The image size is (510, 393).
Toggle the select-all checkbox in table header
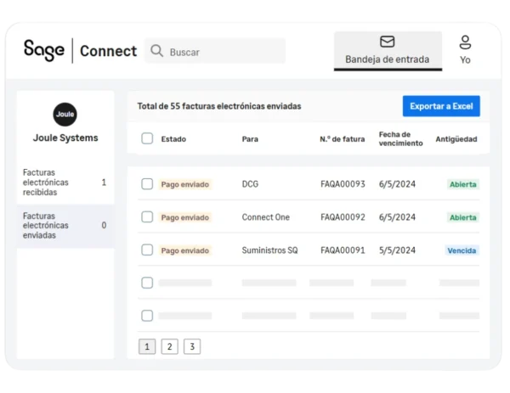pos(147,138)
